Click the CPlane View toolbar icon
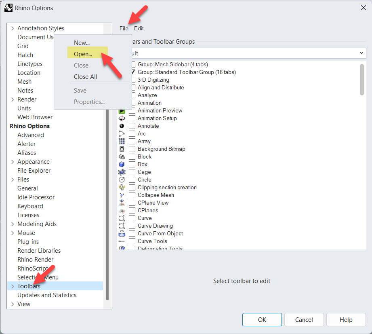Viewport: 372px width, 334px height. [122, 203]
